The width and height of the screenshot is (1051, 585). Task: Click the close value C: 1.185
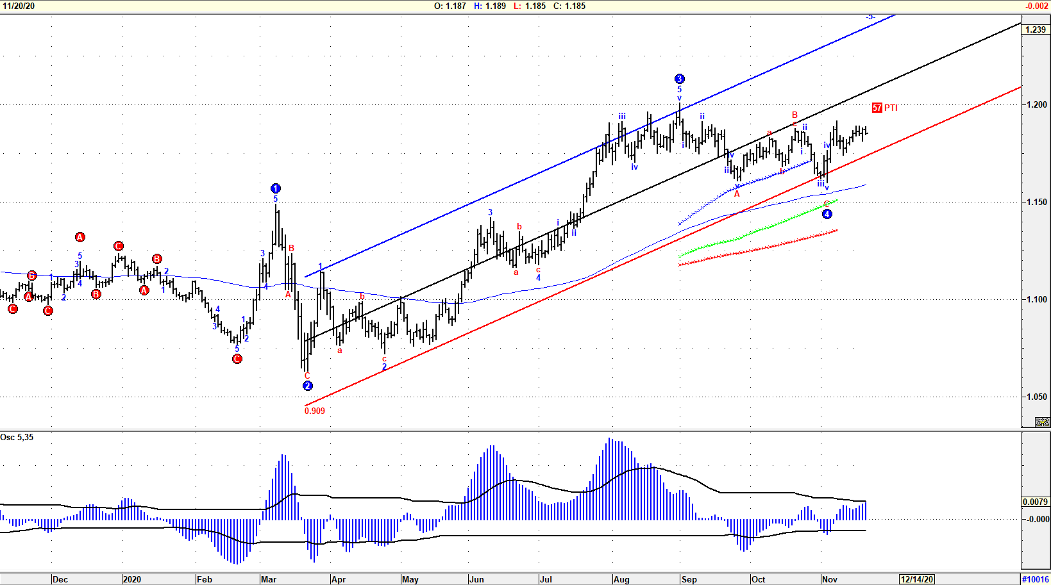pyautogui.click(x=569, y=6)
